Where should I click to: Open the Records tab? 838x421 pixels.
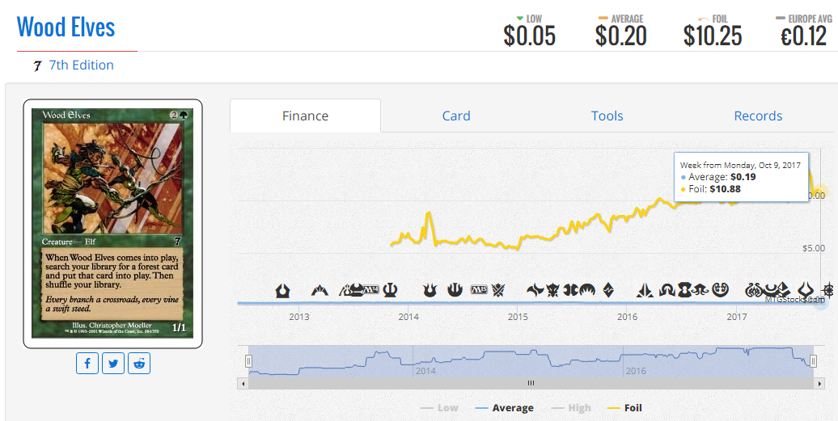pyautogui.click(x=758, y=116)
